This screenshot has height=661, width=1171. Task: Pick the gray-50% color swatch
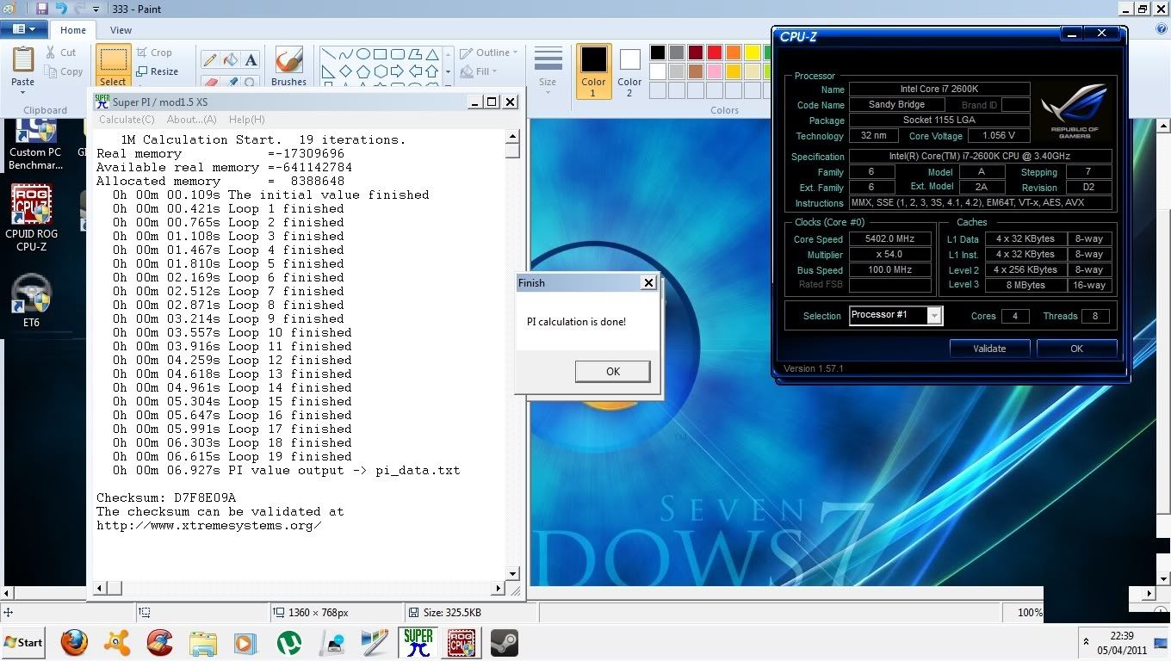tap(676, 53)
